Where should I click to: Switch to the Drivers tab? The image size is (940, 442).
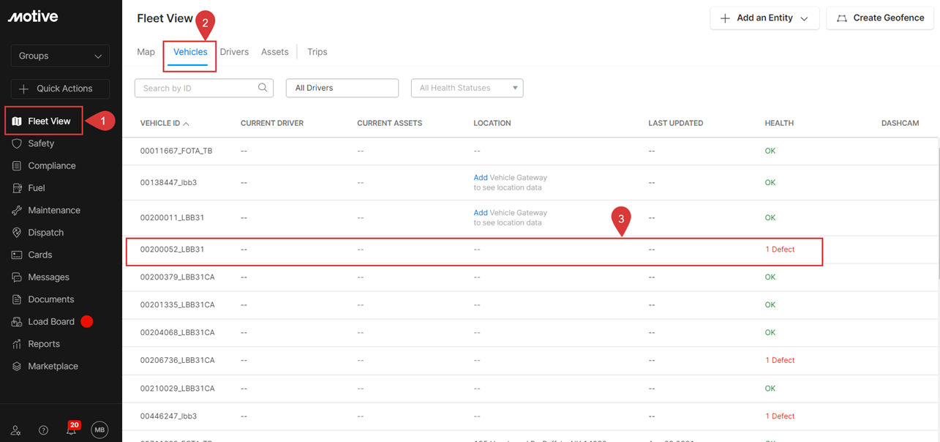click(x=234, y=52)
